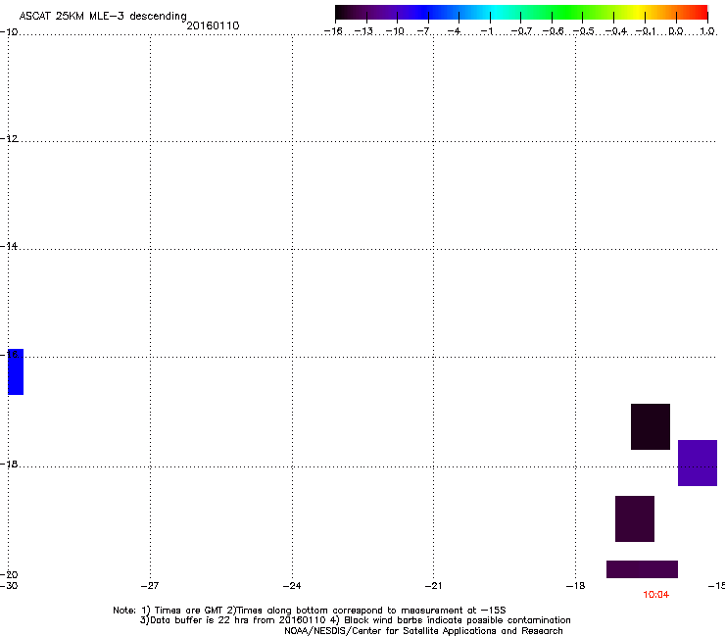
Task: Click the violet data block near -18 latitude
Action: (698, 464)
